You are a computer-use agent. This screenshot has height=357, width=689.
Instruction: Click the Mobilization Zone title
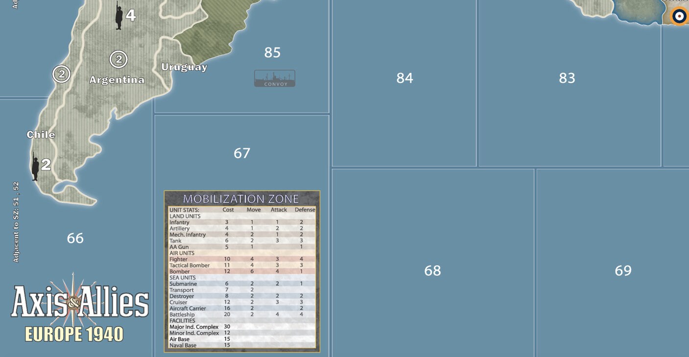coord(241,199)
